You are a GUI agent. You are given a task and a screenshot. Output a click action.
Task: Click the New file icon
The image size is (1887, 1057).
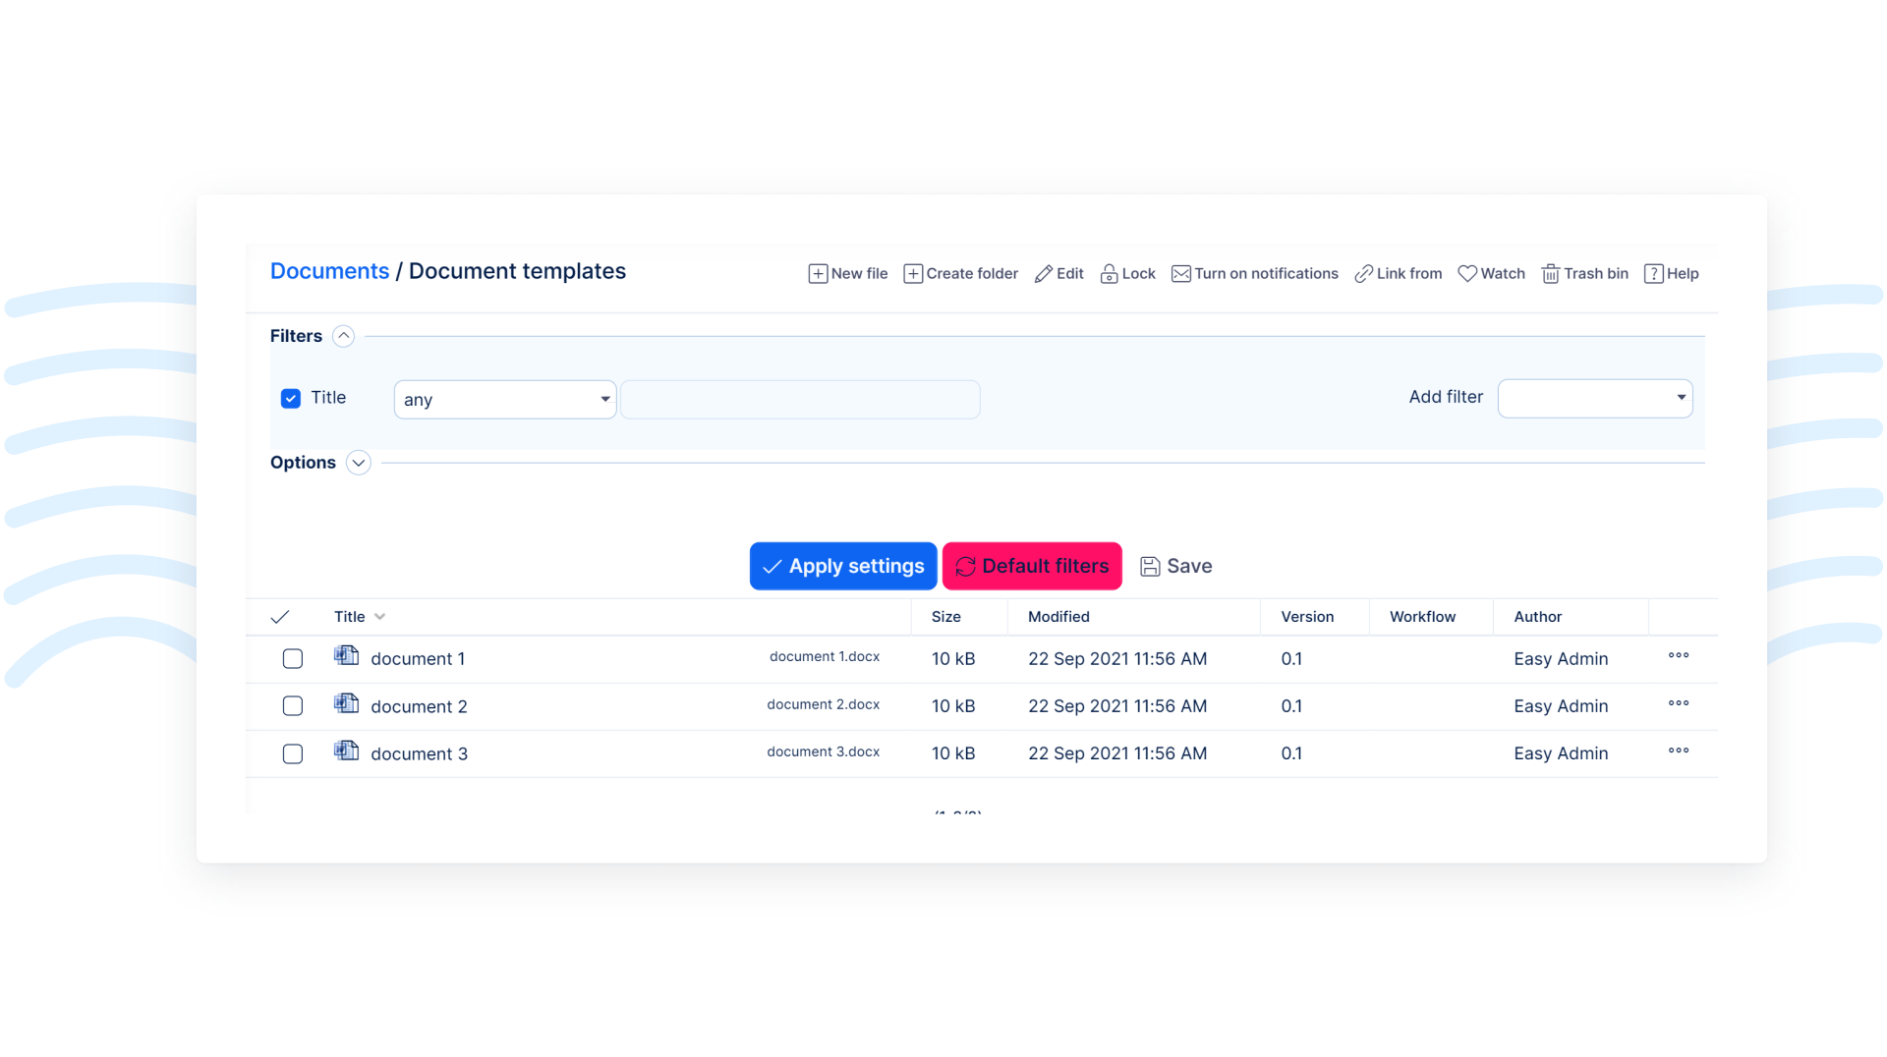[x=817, y=274]
